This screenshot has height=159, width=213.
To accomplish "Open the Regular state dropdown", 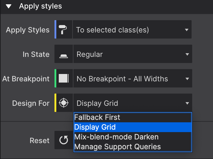I will click(x=133, y=54).
